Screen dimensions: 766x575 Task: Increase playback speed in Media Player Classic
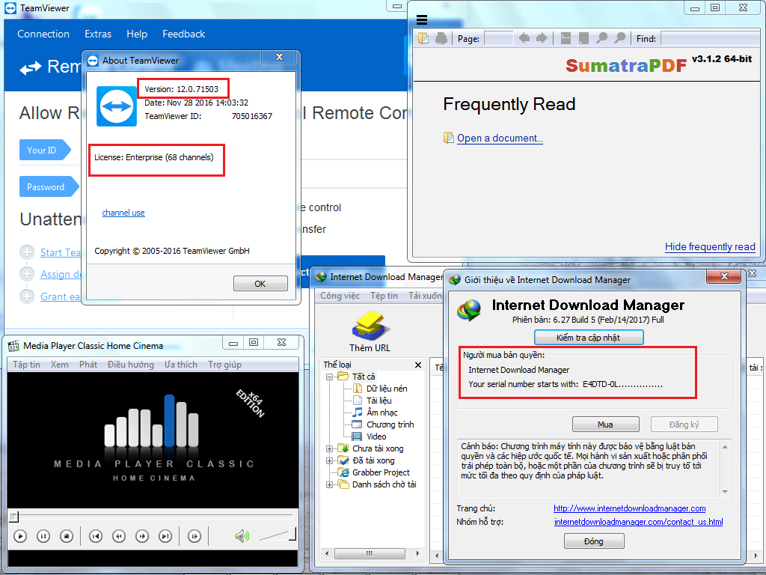click(142, 536)
